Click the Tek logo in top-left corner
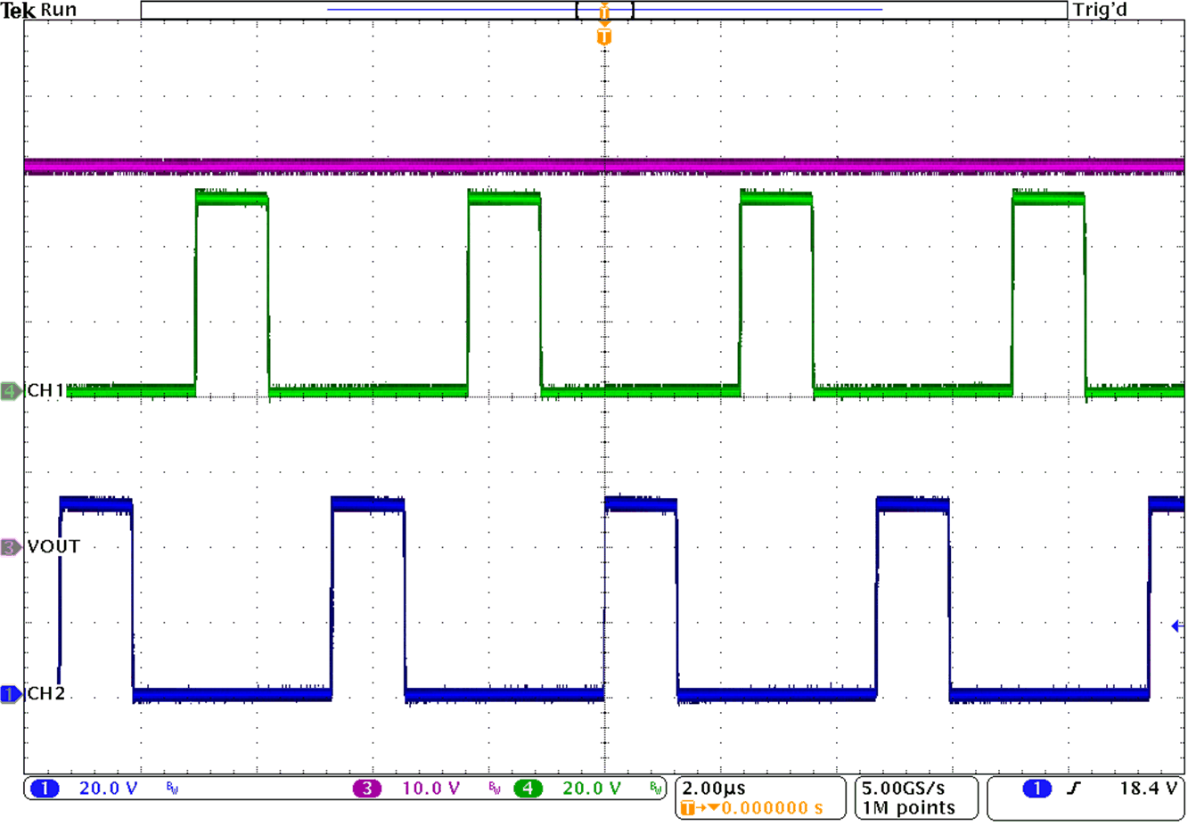This screenshot has height=834, width=1188. point(16,11)
